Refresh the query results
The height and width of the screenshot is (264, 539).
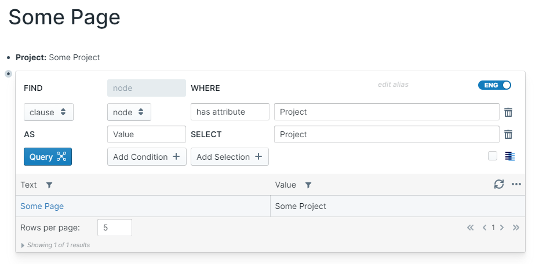499,184
